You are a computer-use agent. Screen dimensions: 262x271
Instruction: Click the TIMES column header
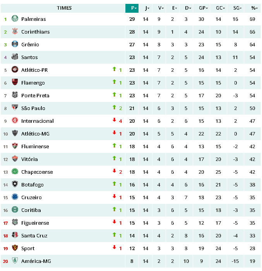[x=64, y=8]
